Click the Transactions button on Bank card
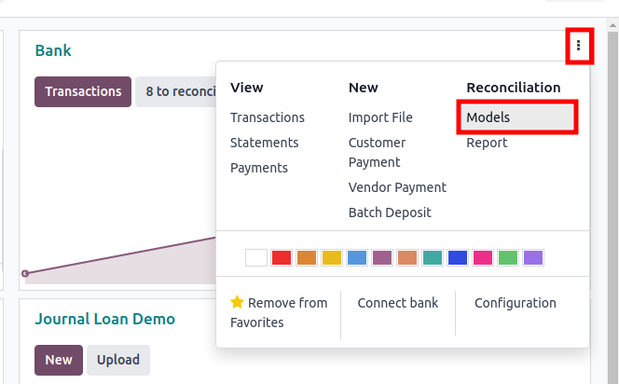This screenshot has height=384, width=619. (83, 91)
